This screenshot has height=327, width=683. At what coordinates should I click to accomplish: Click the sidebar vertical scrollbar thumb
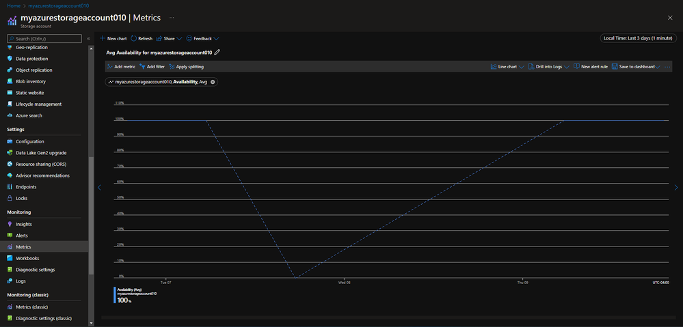pyautogui.click(x=91, y=215)
